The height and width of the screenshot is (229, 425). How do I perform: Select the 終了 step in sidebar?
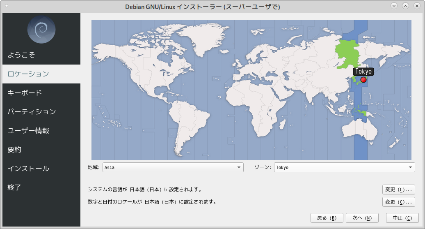click(41, 187)
